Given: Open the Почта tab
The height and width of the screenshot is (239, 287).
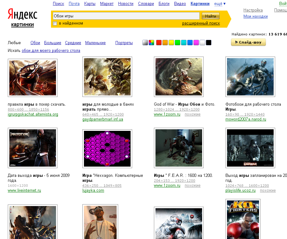Looking at the screenshot, I should coord(74,4).
